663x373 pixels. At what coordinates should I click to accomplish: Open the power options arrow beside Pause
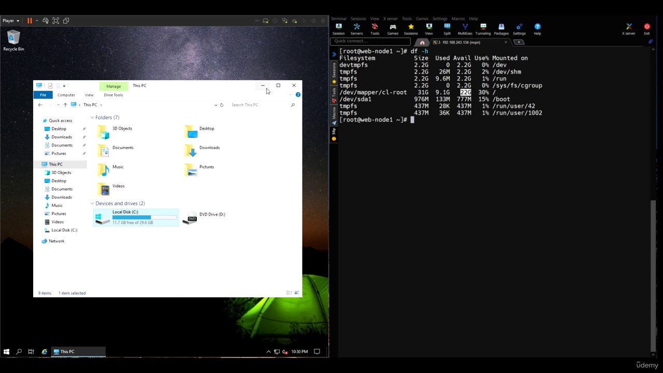36,21
